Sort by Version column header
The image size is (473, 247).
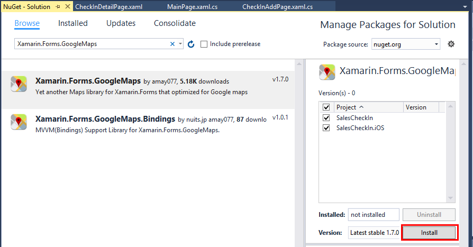tap(421, 107)
